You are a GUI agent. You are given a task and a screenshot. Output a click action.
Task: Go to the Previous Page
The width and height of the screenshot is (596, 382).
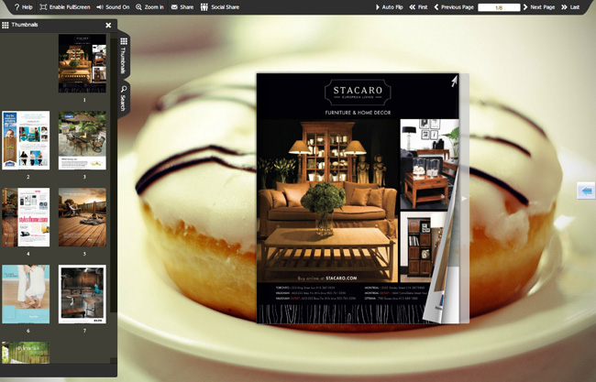pos(454,6)
